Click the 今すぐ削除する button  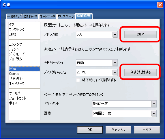point(140,72)
